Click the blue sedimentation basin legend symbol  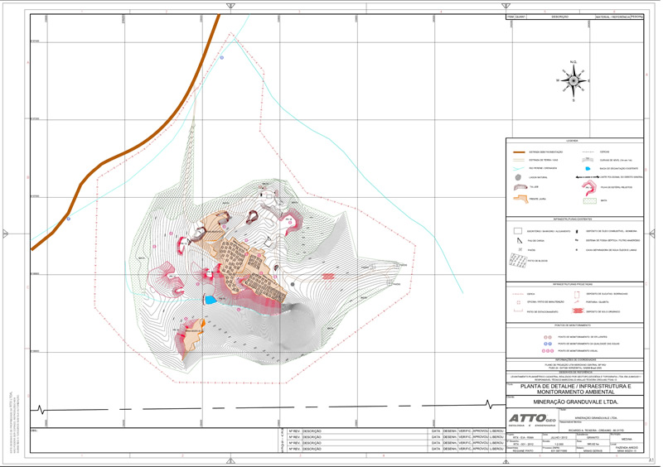[588, 167]
